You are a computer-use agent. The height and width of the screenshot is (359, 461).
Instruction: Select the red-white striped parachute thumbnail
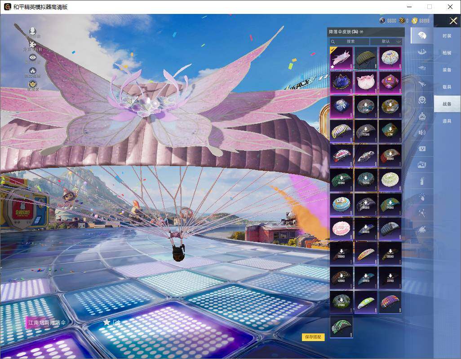tap(341, 156)
